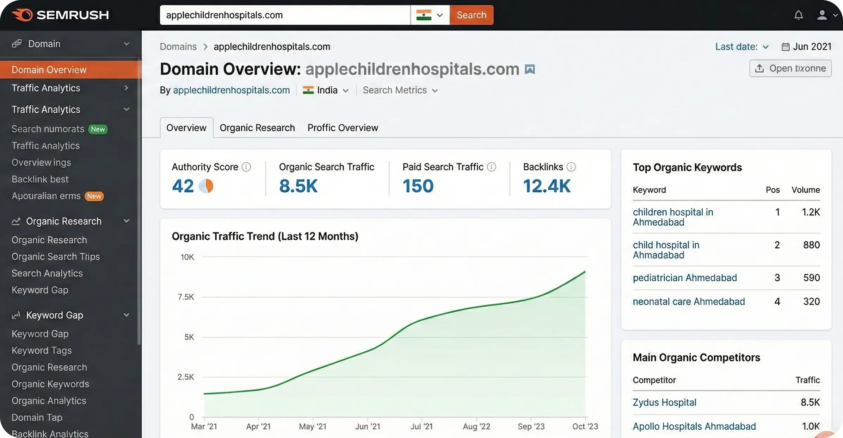Open the country flag dropdown in search bar

(x=430, y=15)
